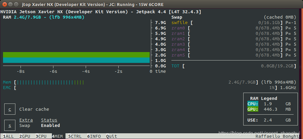303x139 pixels.
Task: Click the zram1 swap entry
Action: 178,33
